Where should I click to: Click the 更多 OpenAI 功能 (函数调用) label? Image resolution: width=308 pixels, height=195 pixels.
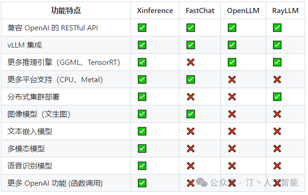tap(55, 183)
